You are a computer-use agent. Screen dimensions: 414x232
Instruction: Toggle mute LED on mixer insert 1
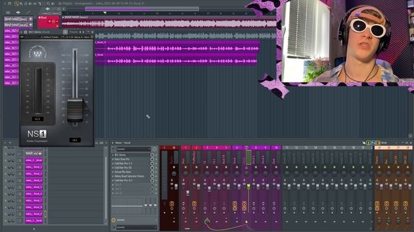point(186,168)
